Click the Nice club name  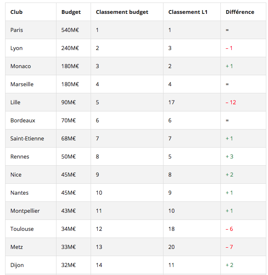(x=16, y=175)
